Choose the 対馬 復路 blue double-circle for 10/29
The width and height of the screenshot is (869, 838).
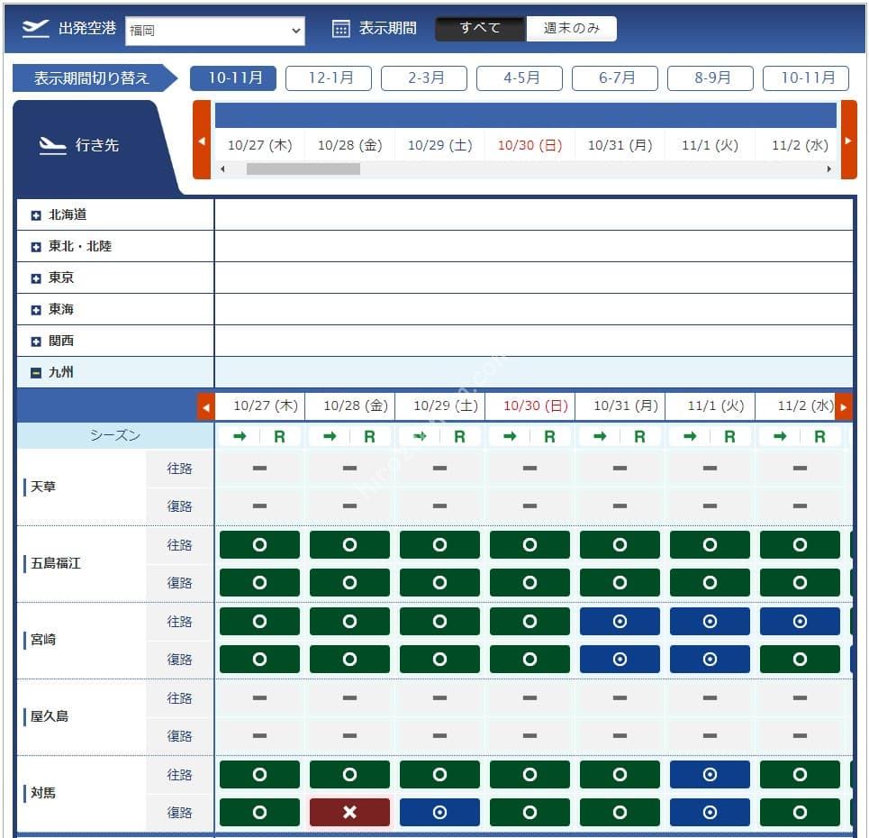[439, 812]
